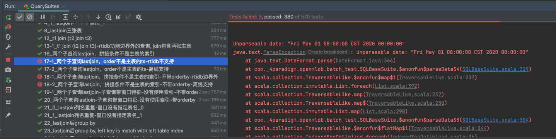Select test 22_lastjoin后group by

[121, 123]
